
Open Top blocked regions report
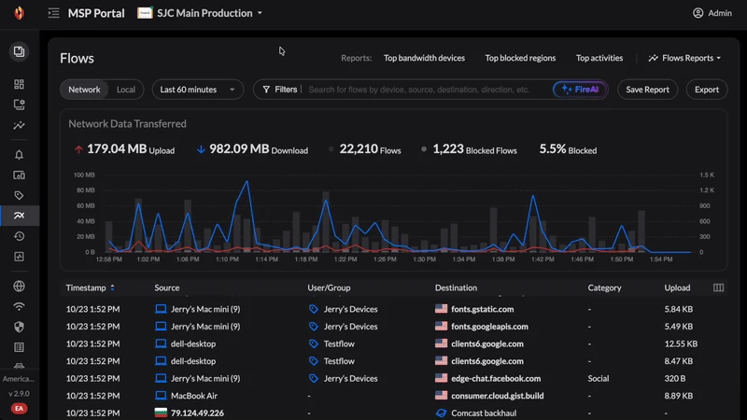[x=520, y=58]
